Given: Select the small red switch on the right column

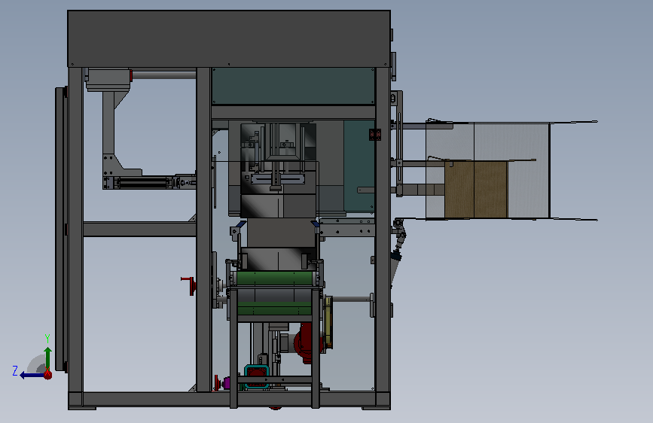Looking at the screenshot, I should 375,135.
